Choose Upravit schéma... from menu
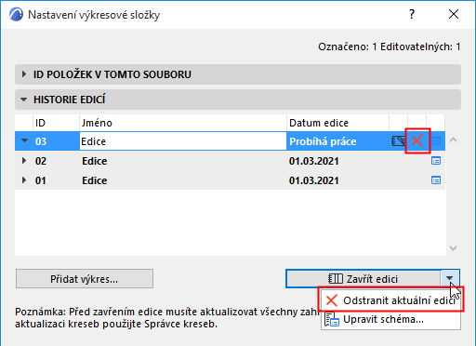 point(390,319)
